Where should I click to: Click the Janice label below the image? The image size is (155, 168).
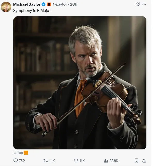18,153
